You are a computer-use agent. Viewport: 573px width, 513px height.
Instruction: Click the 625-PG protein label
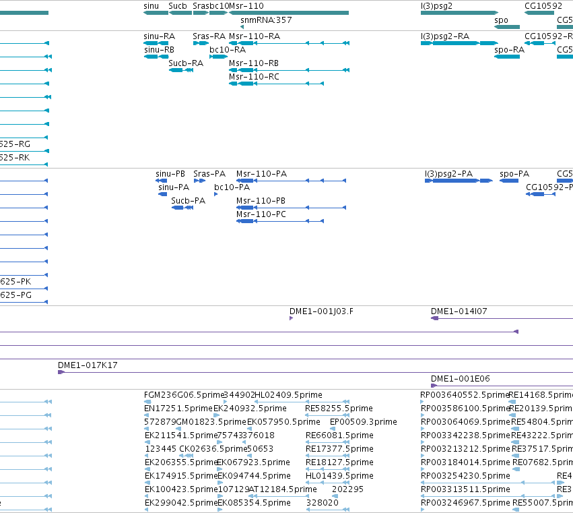[x=15, y=295]
